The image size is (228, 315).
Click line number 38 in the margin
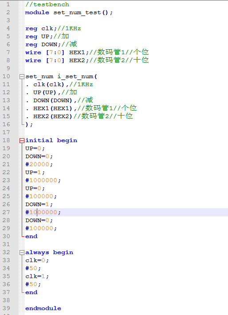pos(6,300)
